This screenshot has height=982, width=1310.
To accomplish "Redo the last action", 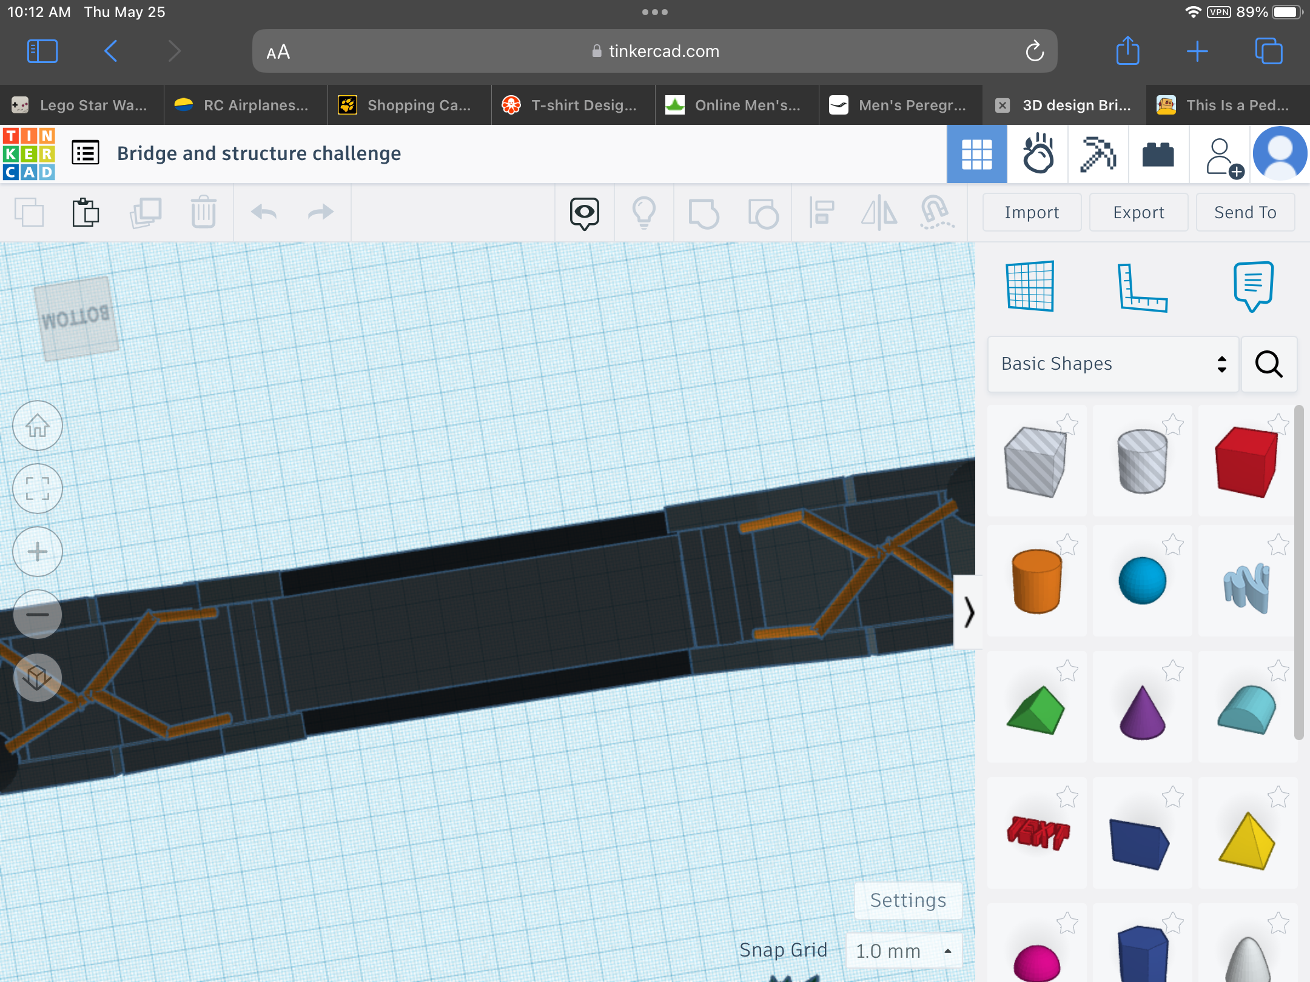I will [x=321, y=213].
